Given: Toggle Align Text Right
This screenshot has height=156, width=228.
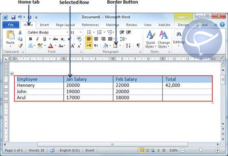Looking at the screenshot, I should 103,39.
